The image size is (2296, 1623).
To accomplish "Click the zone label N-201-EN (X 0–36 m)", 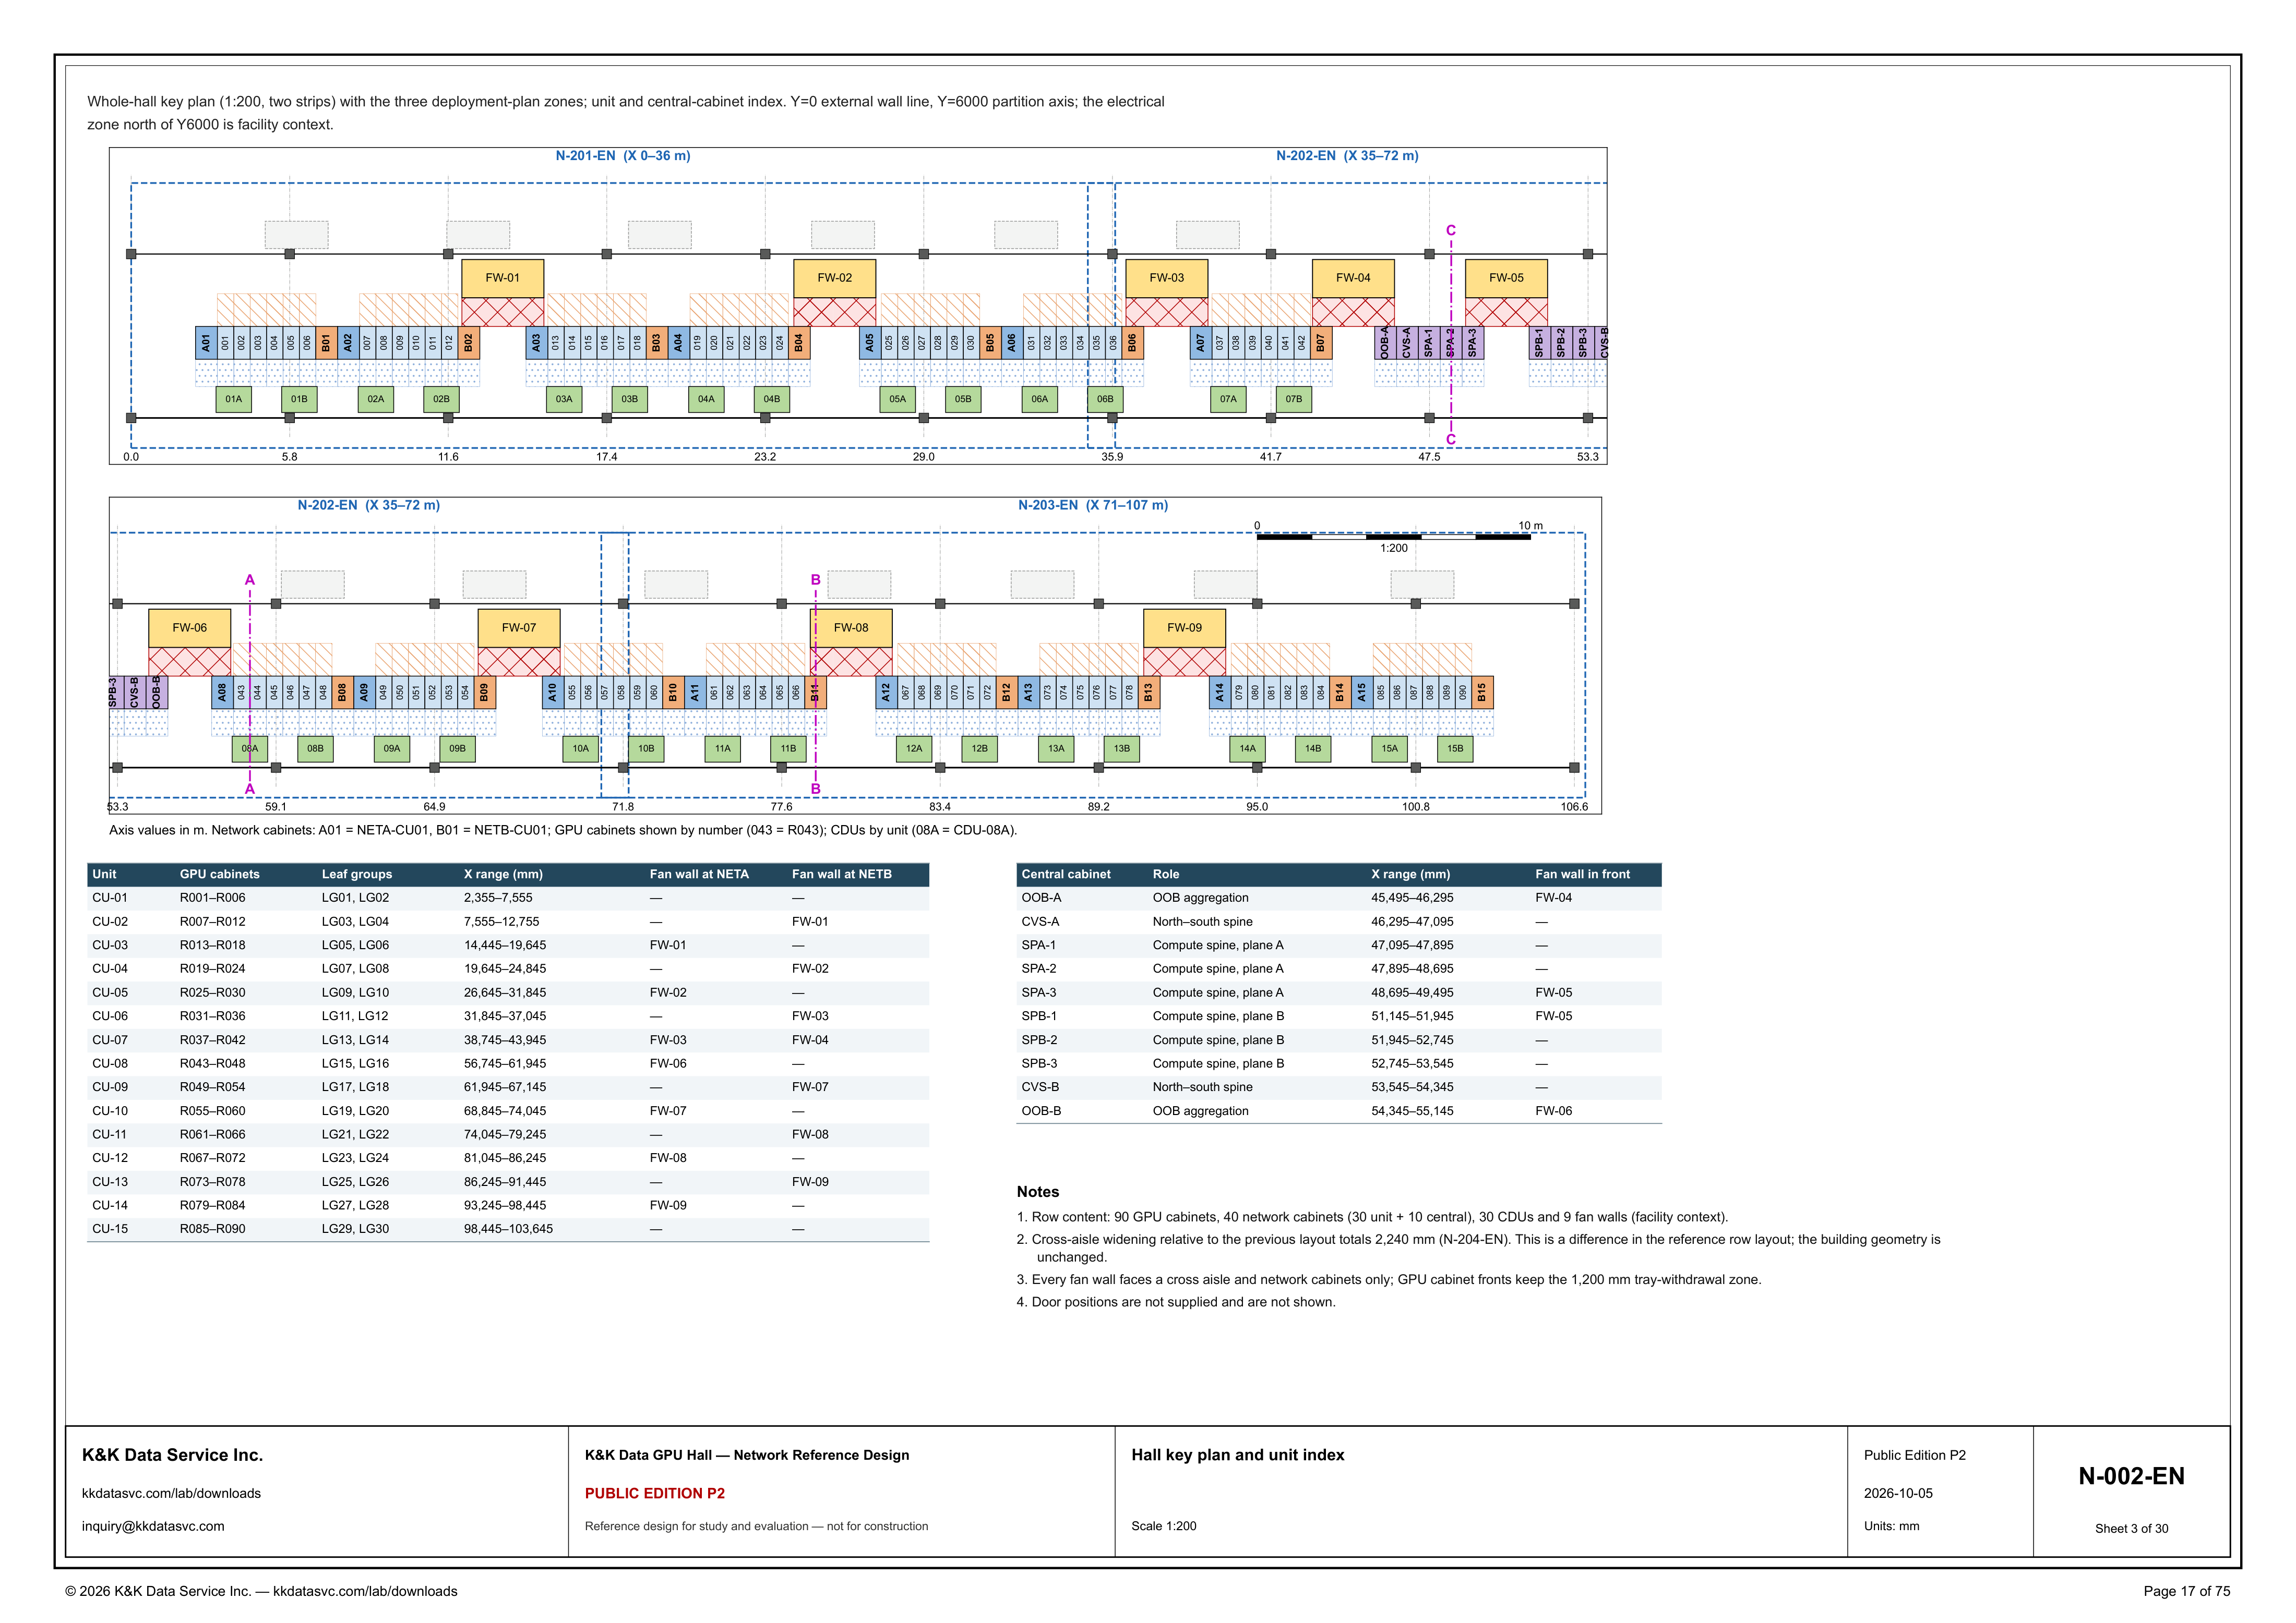I will pyautogui.click(x=623, y=156).
